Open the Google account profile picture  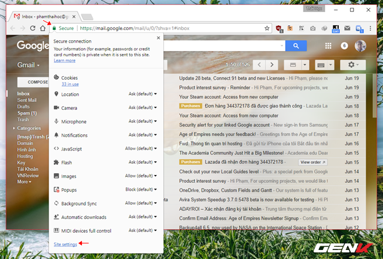(x=360, y=46)
